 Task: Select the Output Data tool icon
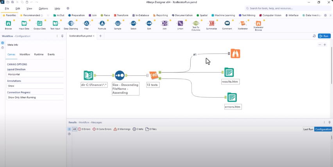pos(39,23)
